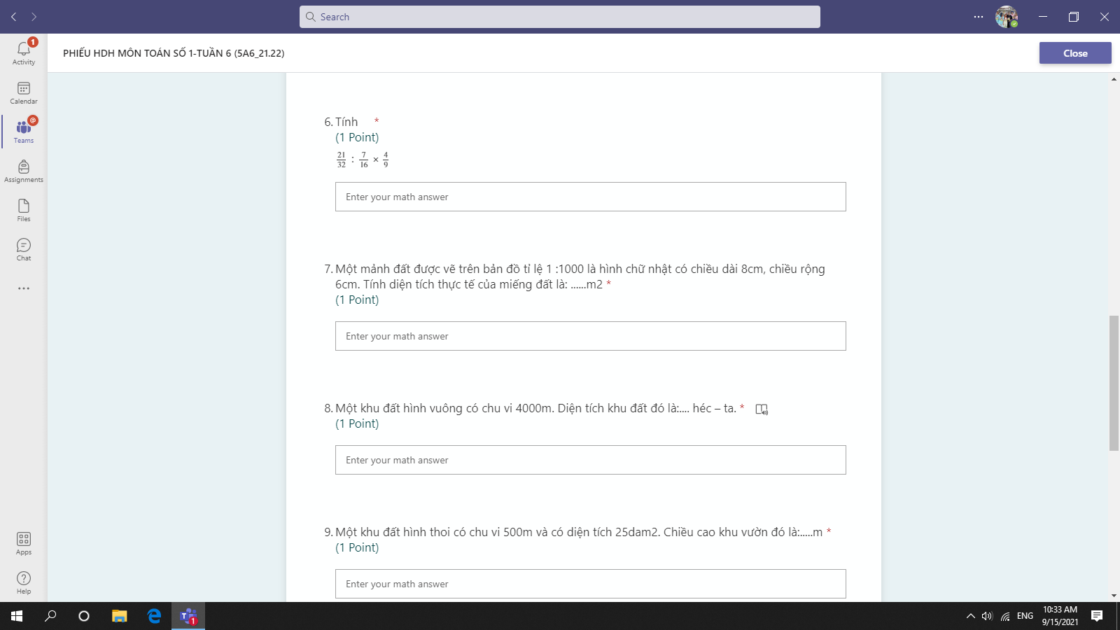Open Files in Teams sidebar

tap(24, 210)
